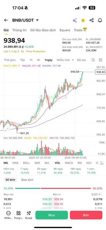Open the BNB/USDT pair dropdown

(x=25, y=20)
